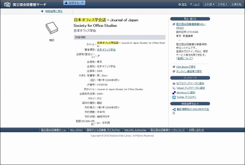Click the 詳細情報 section header bar

pyautogui.click(x=119, y=37)
